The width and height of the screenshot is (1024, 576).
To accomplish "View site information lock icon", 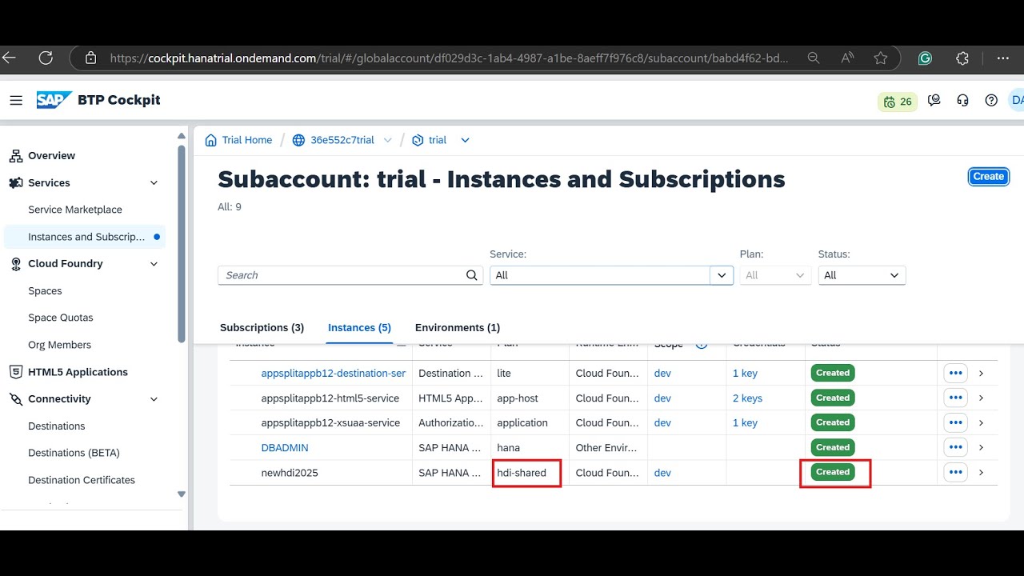I will click(x=90, y=58).
